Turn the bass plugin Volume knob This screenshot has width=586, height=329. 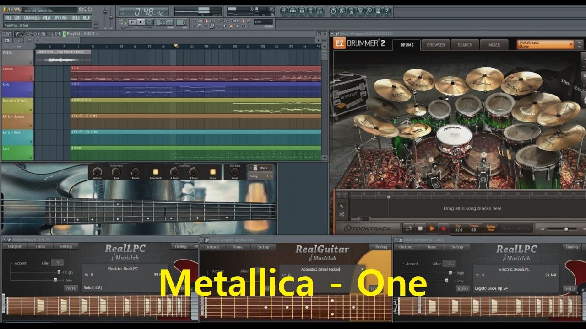97,172
